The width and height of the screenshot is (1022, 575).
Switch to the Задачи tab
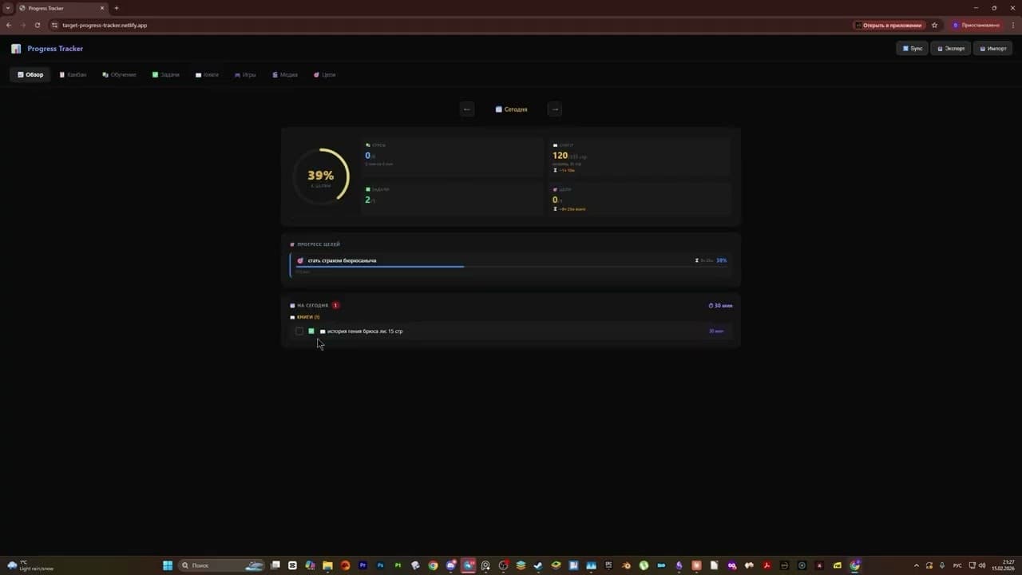[x=165, y=74]
